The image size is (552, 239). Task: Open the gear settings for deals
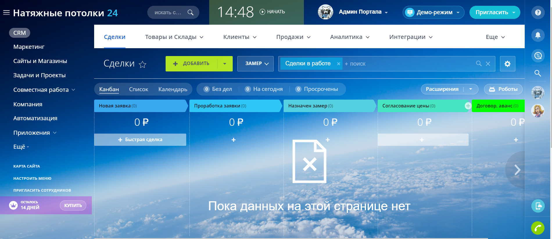pos(508,64)
